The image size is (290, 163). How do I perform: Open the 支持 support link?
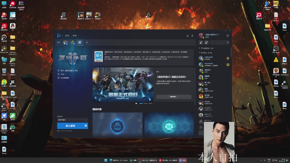point(62,74)
